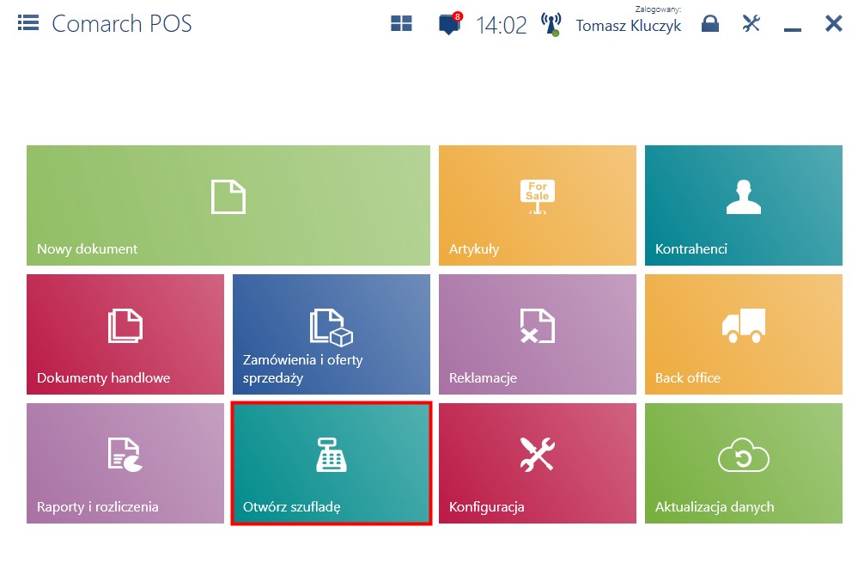
Task: Select the Otwórz szufladę tile
Action: 332,463
